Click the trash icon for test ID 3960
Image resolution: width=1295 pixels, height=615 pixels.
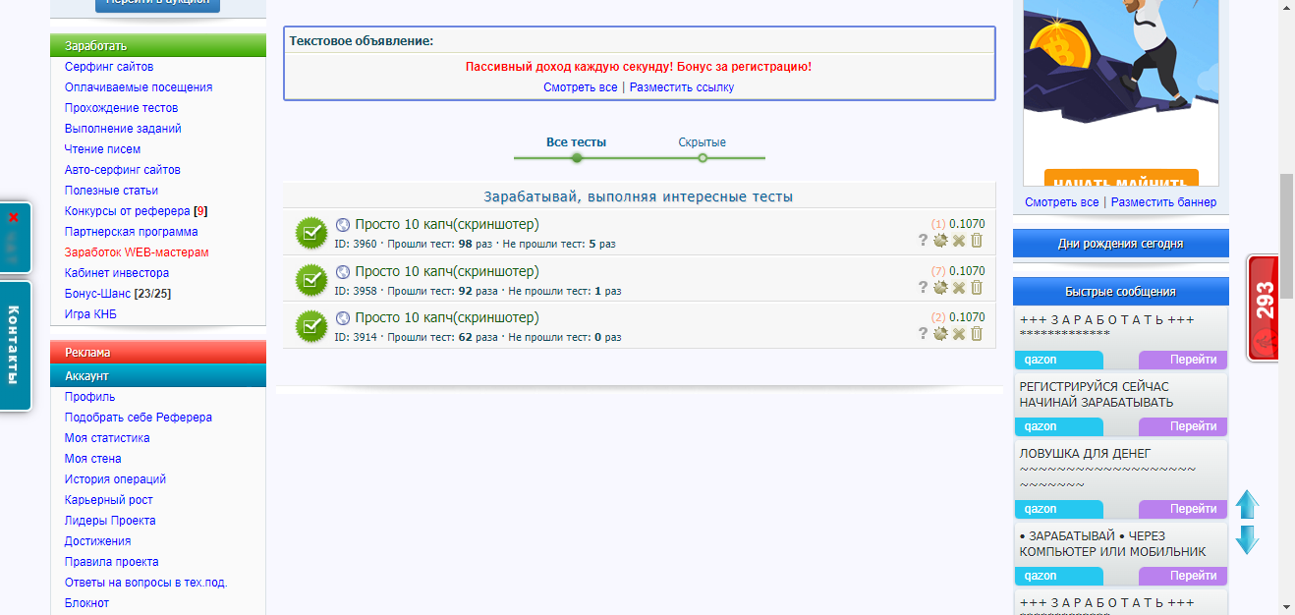pyautogui.click(x=977, y=241)
